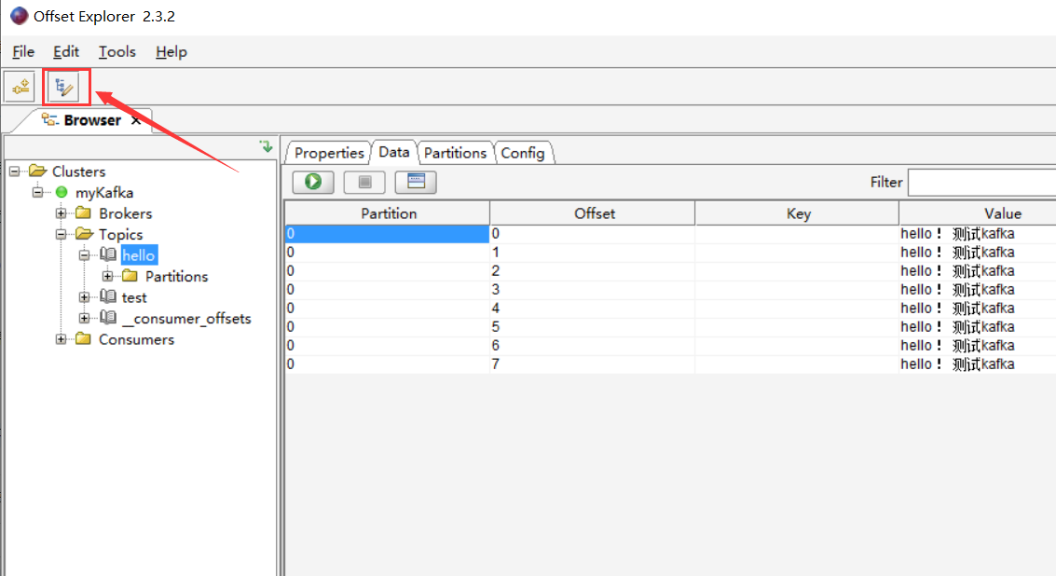
Task: Select the Partitions label under hello
Action: [176, 276]
